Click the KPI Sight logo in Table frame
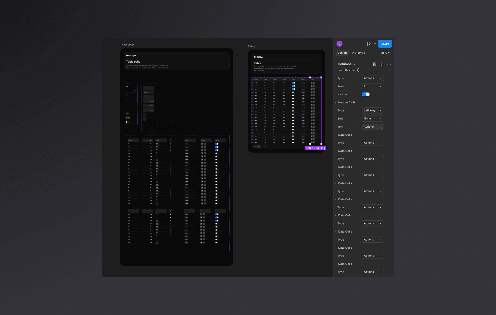The image size is (496, 315). [259, 57]
